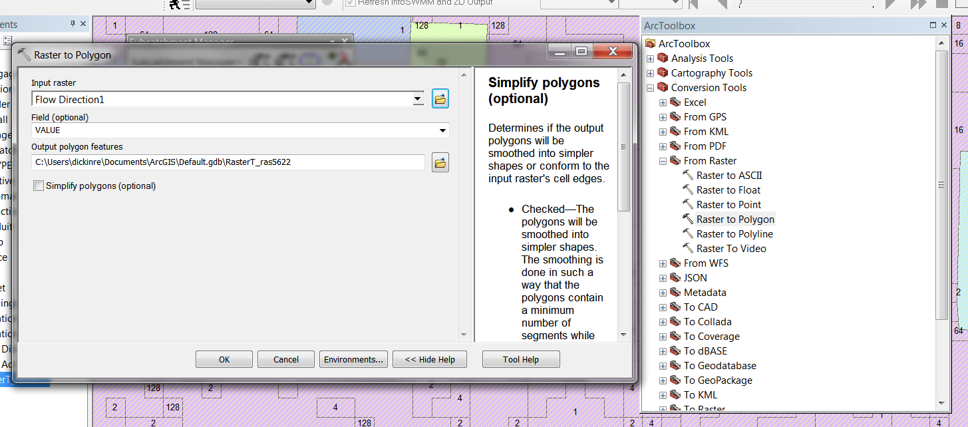Open Environments settings

353,359
